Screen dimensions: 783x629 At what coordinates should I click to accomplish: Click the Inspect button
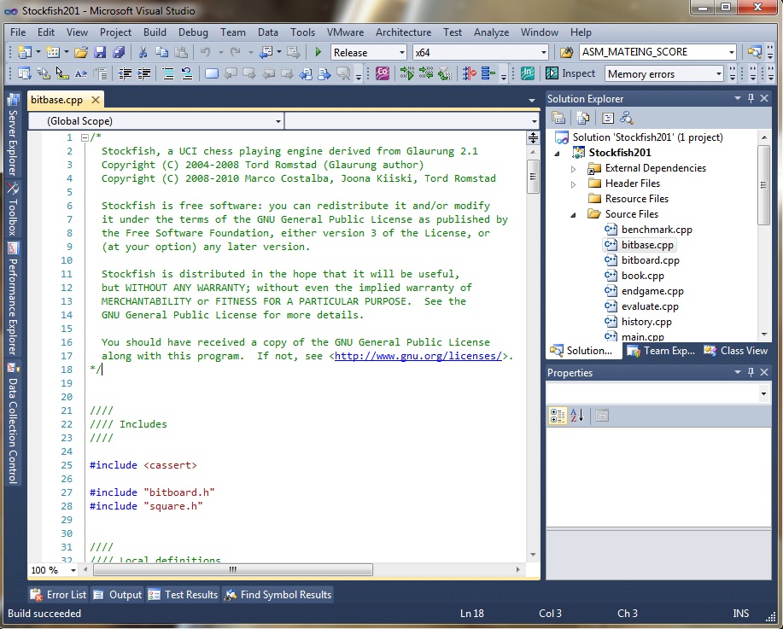click(x=570, y=73)
